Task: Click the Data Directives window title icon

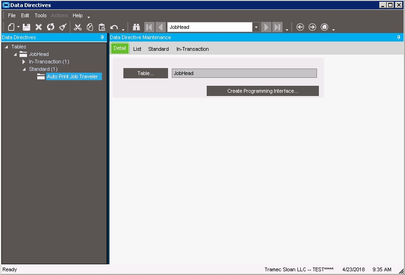Action: click(6, 5)
